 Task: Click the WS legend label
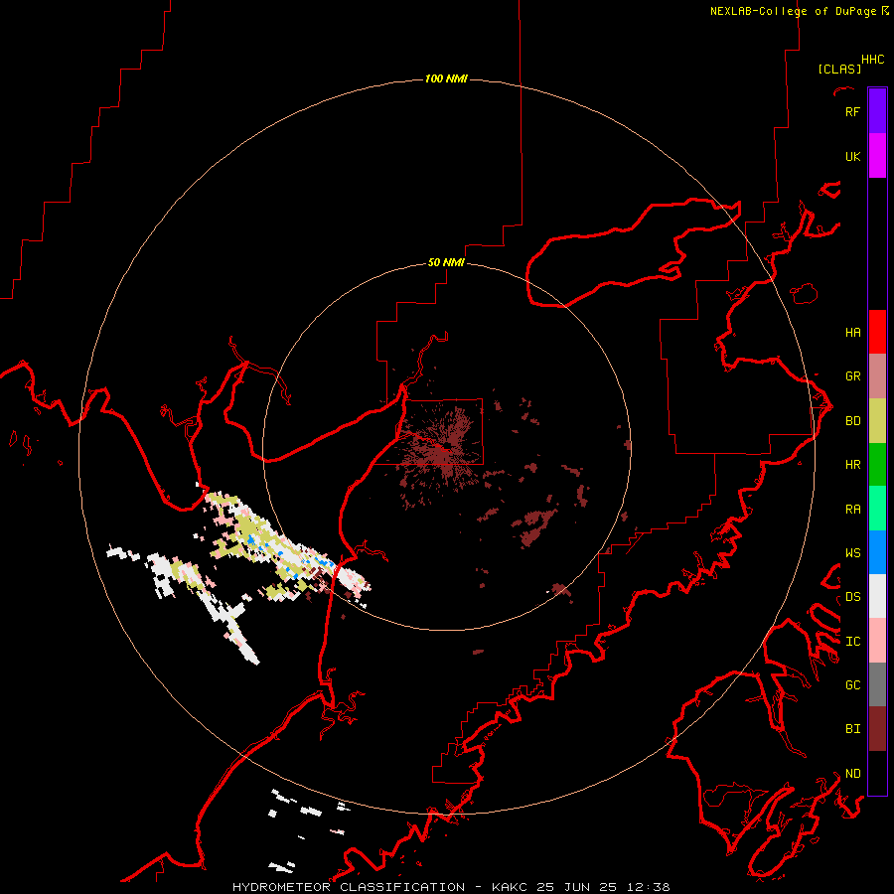[852, 553]
